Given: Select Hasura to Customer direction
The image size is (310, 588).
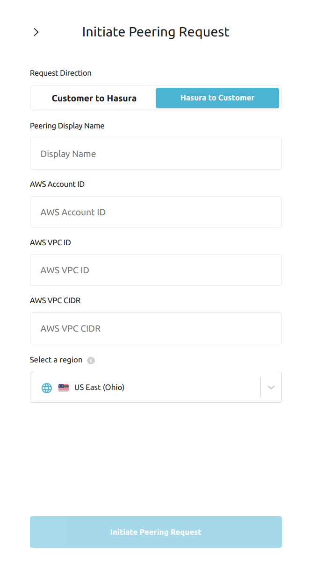Looking at the screenshot, I should pos(217,98).
